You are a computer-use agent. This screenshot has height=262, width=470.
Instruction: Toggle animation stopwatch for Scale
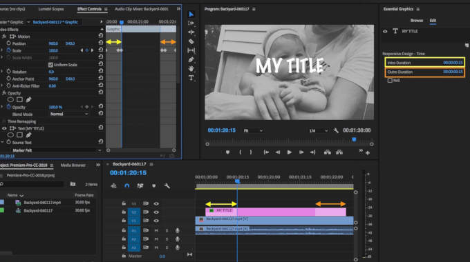coord(9,50)
